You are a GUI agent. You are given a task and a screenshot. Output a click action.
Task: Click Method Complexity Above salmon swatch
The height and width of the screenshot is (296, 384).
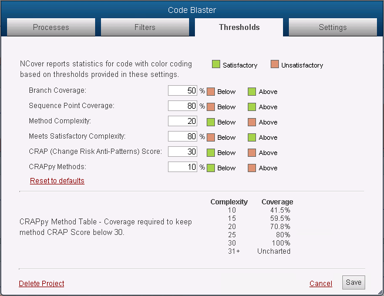pyautogui.click(x=252, y=122)
